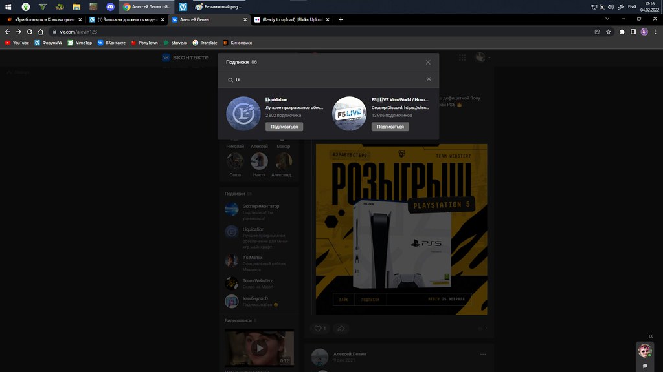The image size is (663, 372).
Task: Bookmark this page with the star icon
Action: (x=609, y=32)
